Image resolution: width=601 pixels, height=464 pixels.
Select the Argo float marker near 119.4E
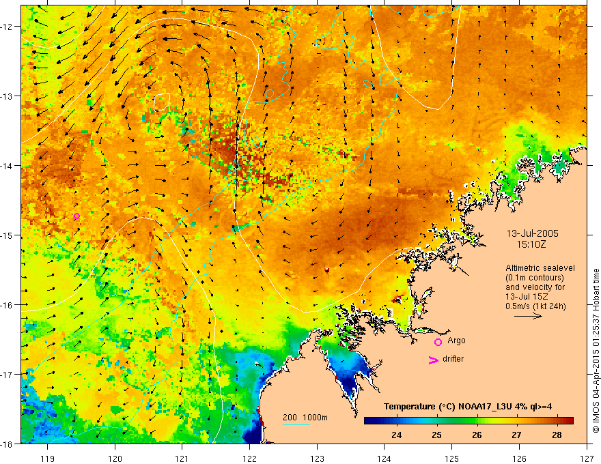pos(76,216)
